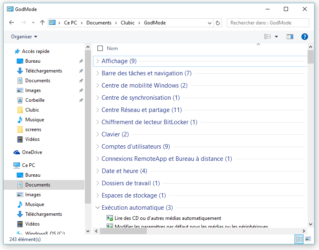Switch to large thumbnails view in status bar
The height and width of the screenshot is (250, 319).
click(x=308, y=239)
